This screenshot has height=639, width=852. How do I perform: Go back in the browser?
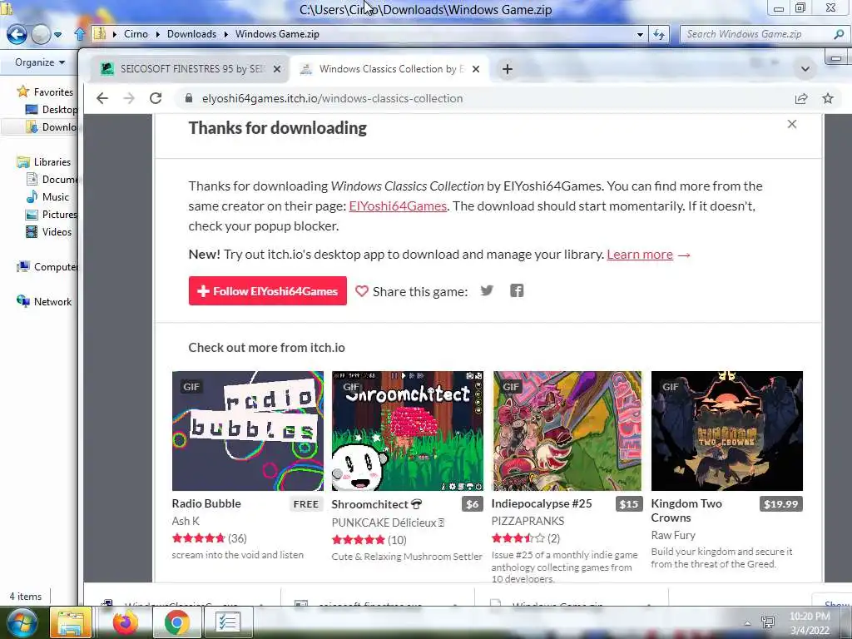click(102, 98)
